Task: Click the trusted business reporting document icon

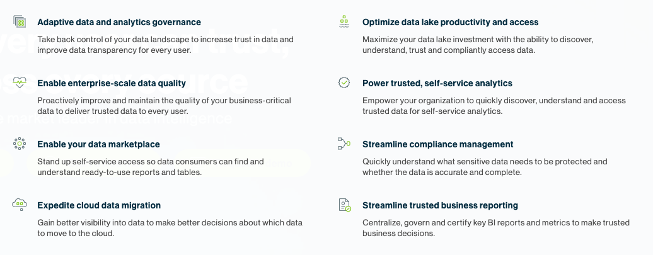Action: click(x=344, y=205)
